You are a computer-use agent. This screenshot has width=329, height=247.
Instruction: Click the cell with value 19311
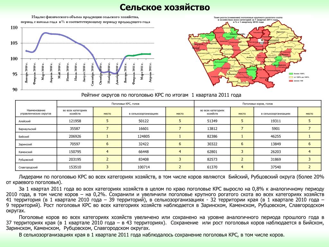[276, 121]
